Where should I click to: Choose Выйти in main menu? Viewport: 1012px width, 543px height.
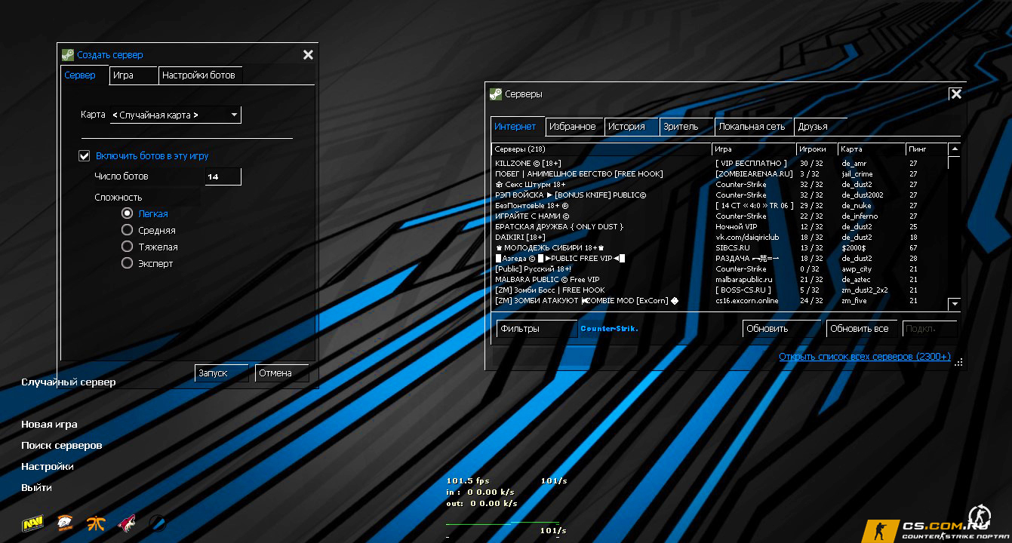(36, 488)
